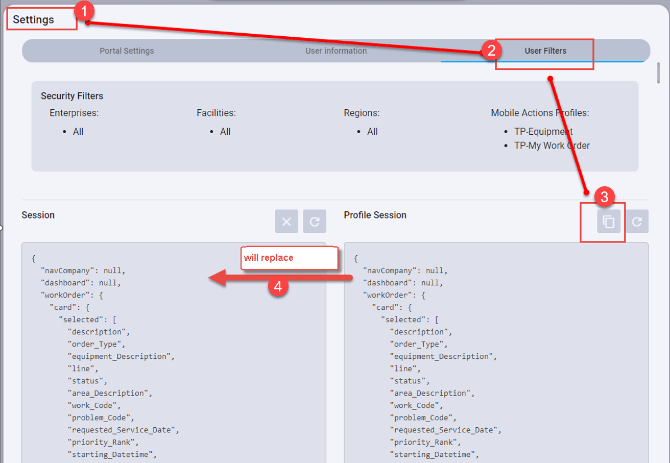Click the vertical scrollbar thumb
This screenshot has height=463, width=670.
point(659,72)
